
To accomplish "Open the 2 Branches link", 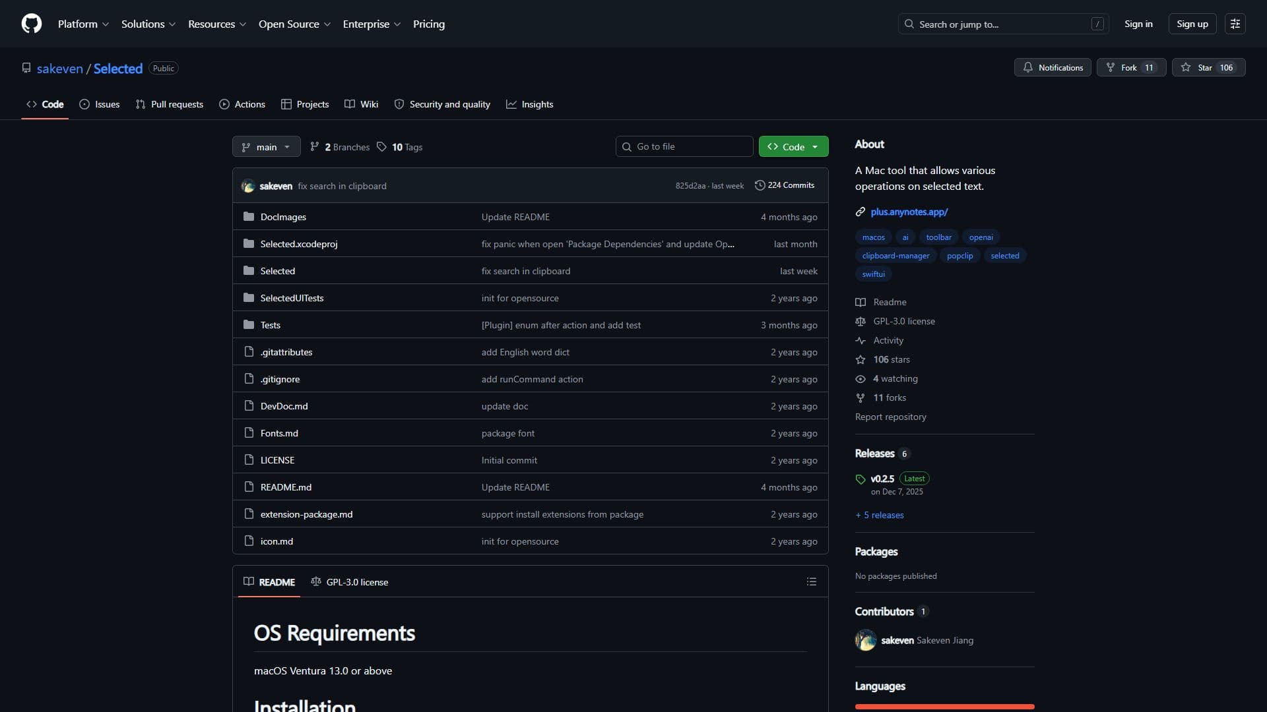I will click(x=340, y=147).
